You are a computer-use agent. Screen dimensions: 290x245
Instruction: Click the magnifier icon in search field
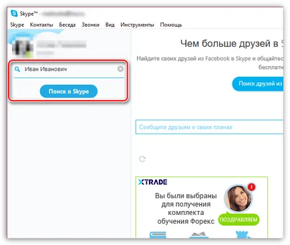tap(17, 69)
